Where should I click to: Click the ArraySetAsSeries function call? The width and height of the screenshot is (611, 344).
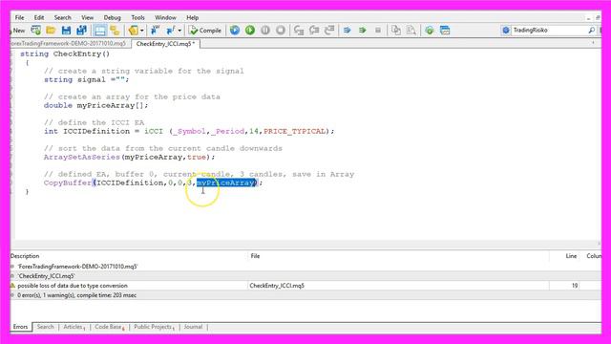81,157
